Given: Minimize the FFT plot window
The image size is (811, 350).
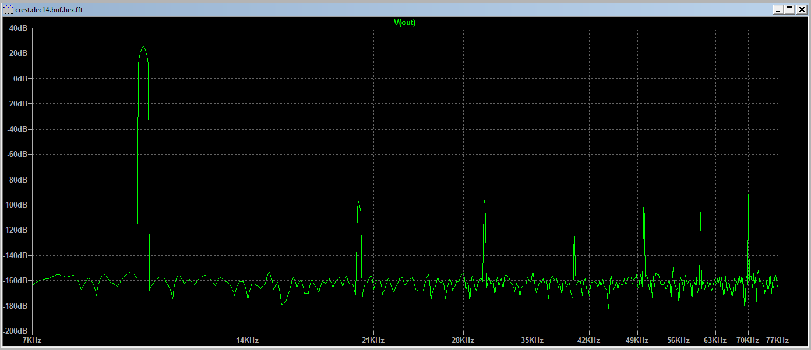Looking at the screenshot, I should (x=778, y=10).
